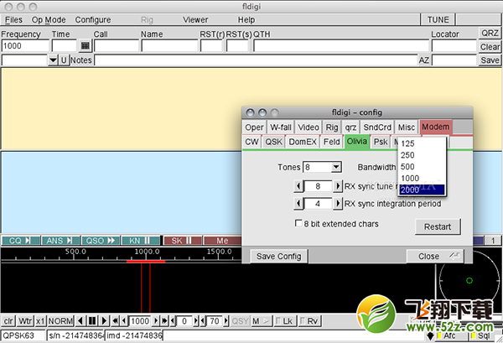Screen dimensions: 503x343
Task: Click the Save log button
Action: pos(490,60)
